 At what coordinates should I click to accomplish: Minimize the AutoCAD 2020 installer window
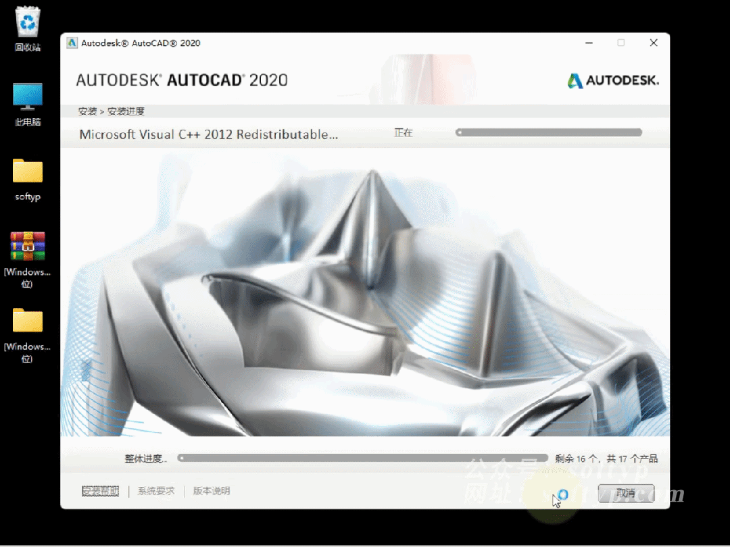[x=589, y=43]
